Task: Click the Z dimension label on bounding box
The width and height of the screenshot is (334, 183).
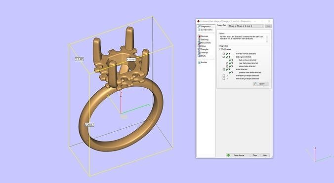Action: [89, 125]
